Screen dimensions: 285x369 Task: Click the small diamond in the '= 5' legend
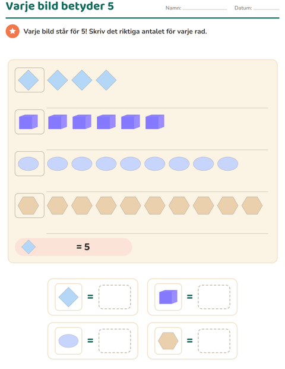pyautogui.click(x=28, y=247)
